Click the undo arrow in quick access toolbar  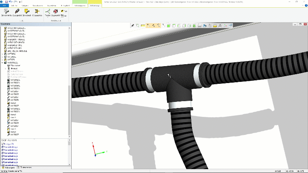11,2
